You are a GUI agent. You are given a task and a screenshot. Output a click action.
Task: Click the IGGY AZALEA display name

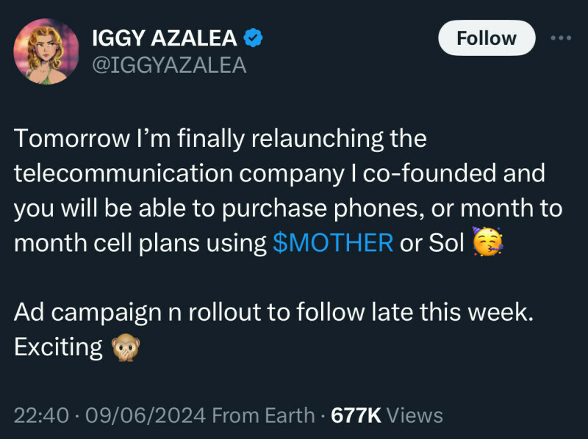click(x=163, y=37)
